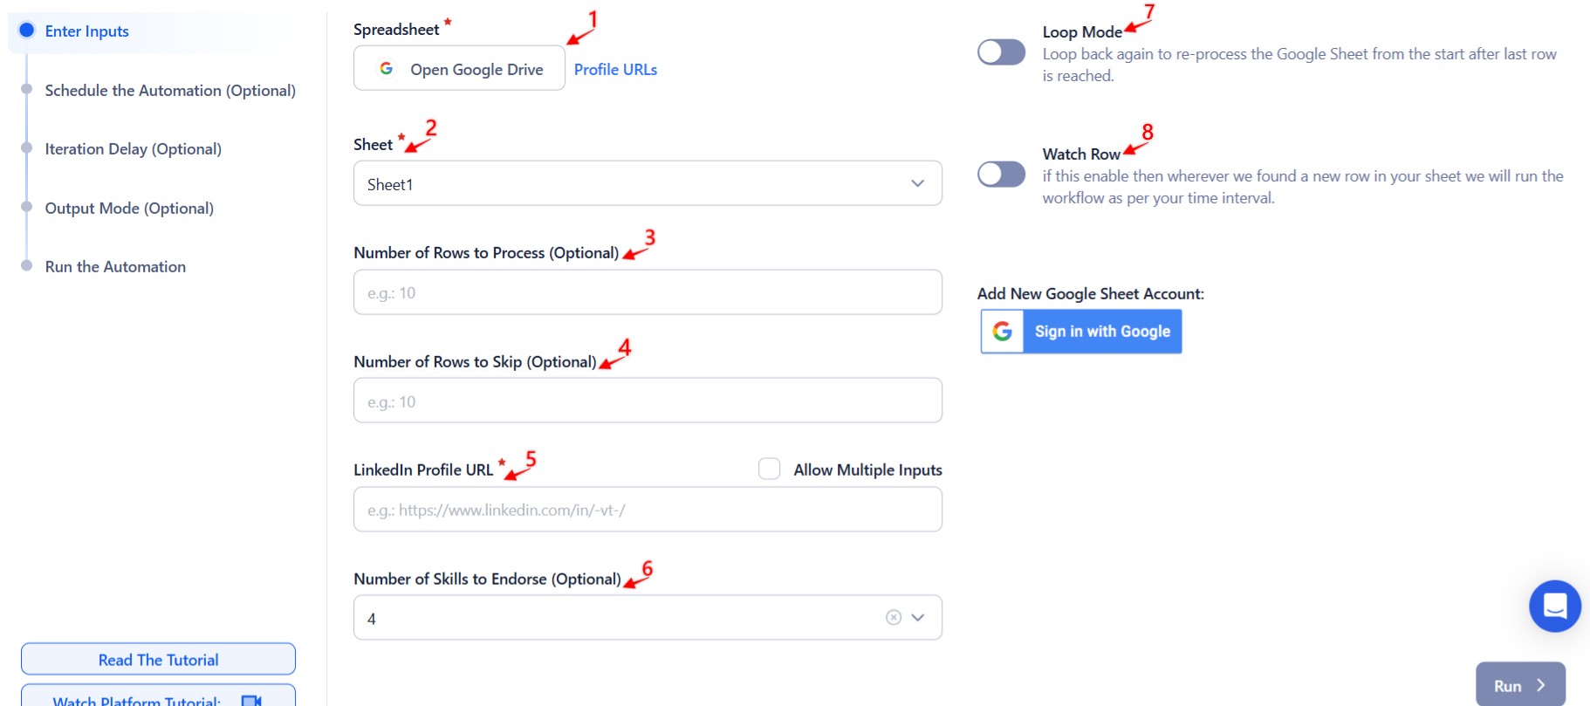Click the Google logo in Open Google Drive
This screenshot has height=706, width=1590.
tap(387, 68)
